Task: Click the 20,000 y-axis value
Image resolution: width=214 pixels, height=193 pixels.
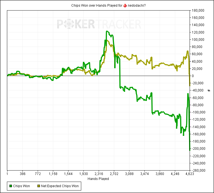Action: (197, 68)
